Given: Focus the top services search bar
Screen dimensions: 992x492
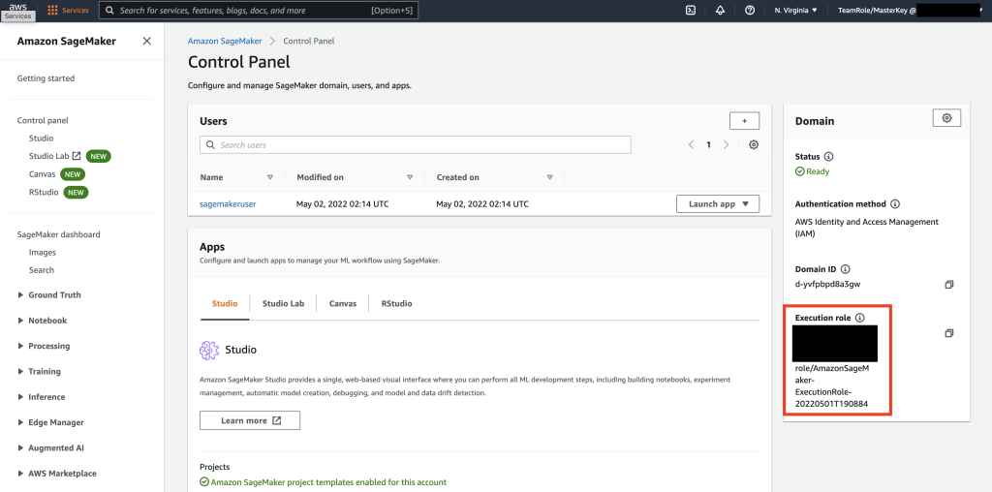Looking at the screenshot, I should (259, 10).
